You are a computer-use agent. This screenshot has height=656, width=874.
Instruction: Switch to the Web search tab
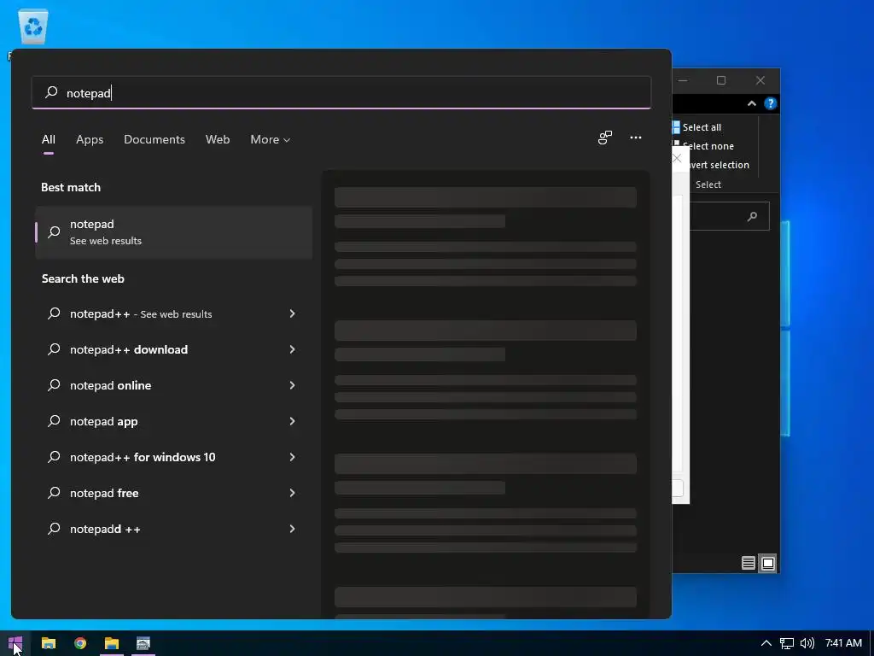click(x=218, y=139)
